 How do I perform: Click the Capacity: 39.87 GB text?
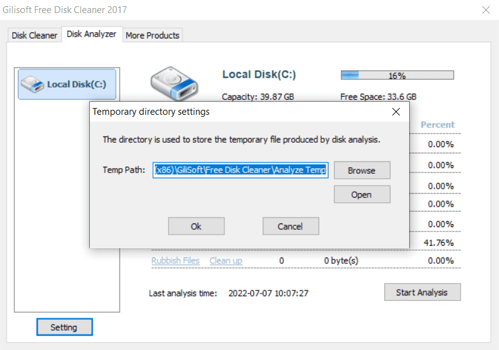click(258, 97)
